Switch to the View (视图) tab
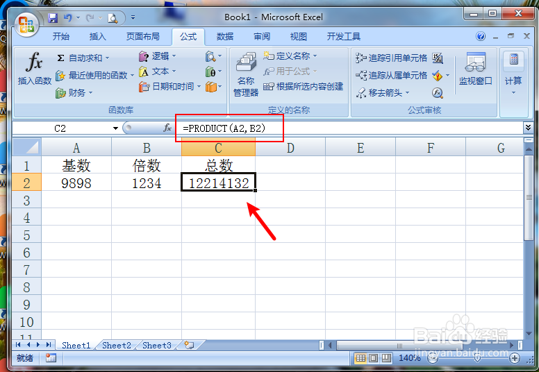The height and width of the screenshot is (372, 539). pos(299,36)
